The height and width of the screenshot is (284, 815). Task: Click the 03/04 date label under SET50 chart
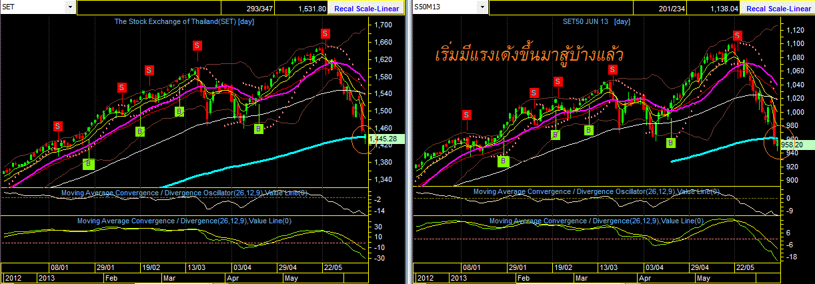pos(655,267)
